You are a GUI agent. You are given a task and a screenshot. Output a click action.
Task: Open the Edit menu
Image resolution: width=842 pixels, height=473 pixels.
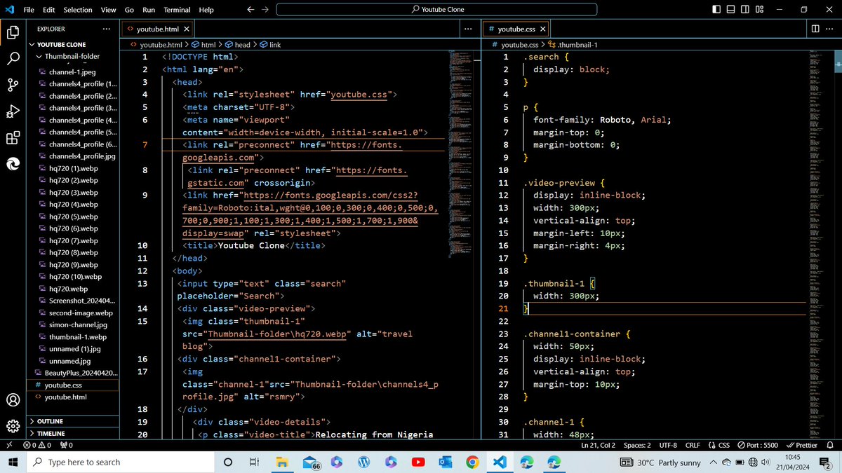(49, 10)
